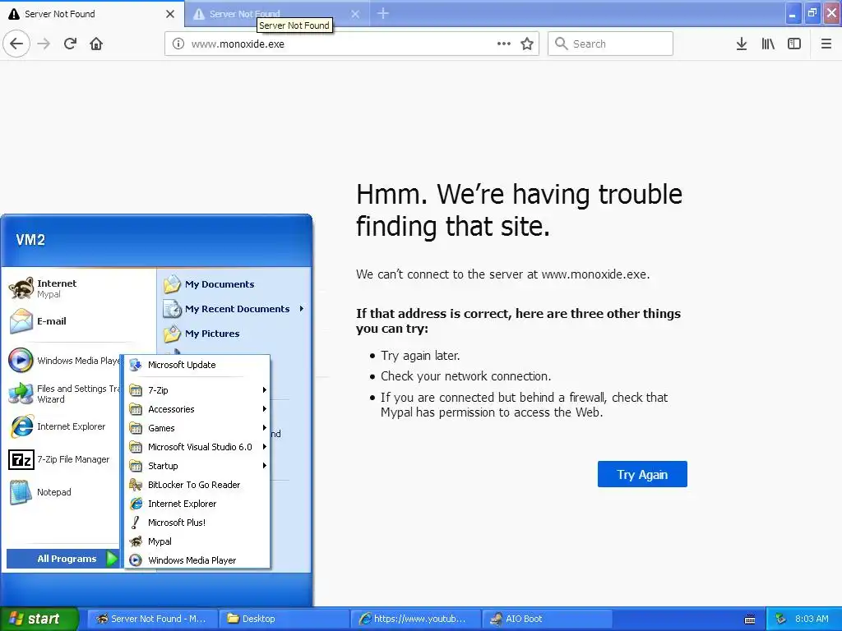
Task: Open the Desktop folder taskbar button
Action: point(284,619)
